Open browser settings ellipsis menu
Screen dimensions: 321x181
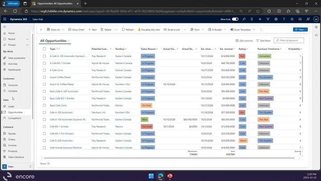tap(316, 11)
